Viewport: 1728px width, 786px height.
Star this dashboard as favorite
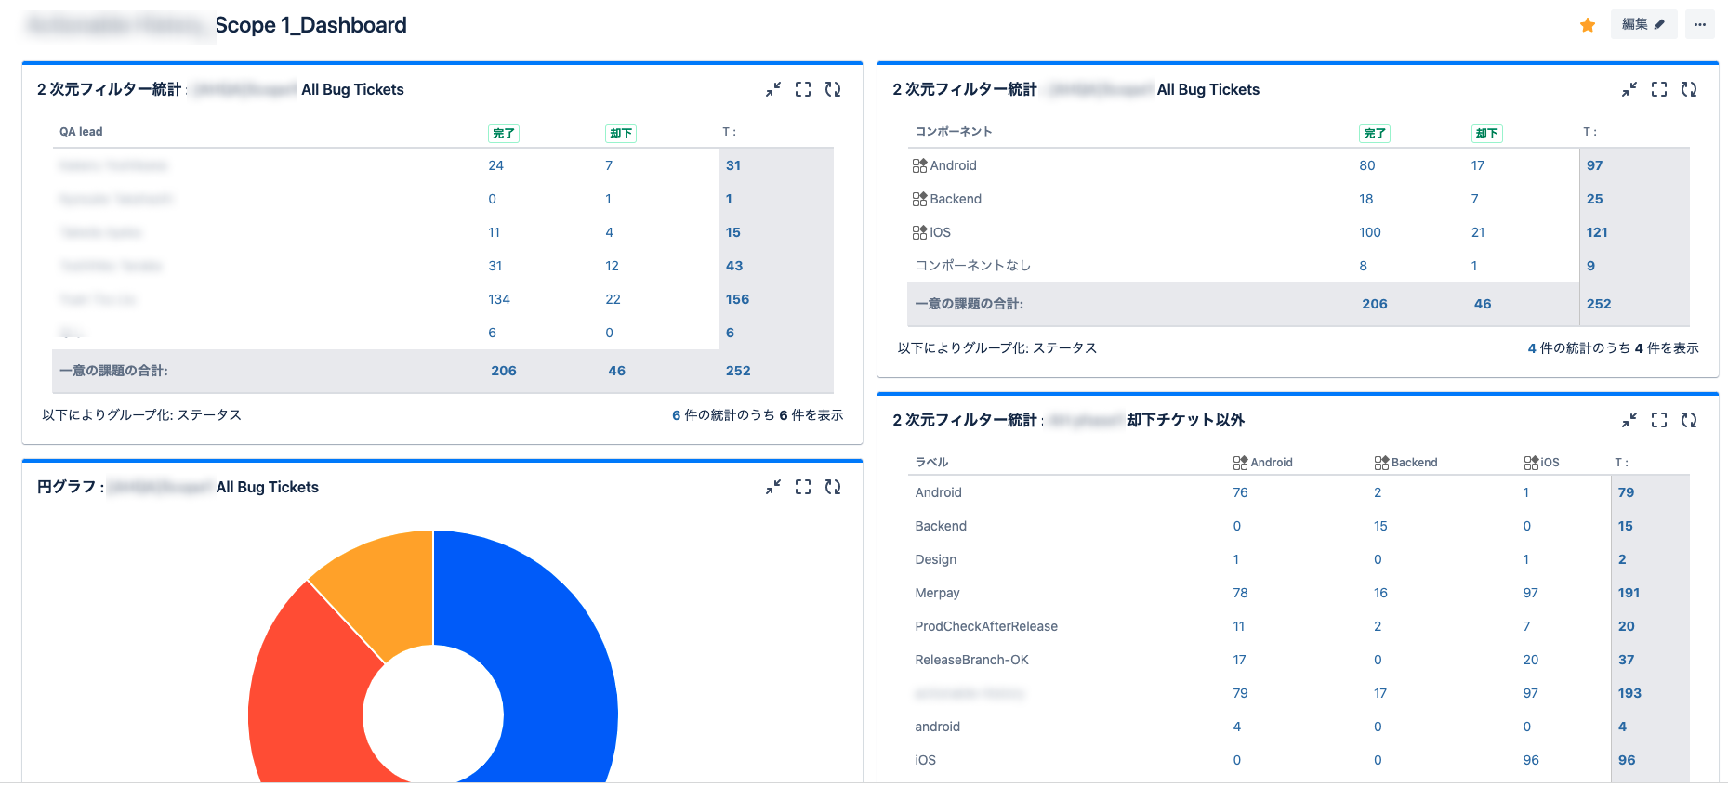pos(1588,25)
